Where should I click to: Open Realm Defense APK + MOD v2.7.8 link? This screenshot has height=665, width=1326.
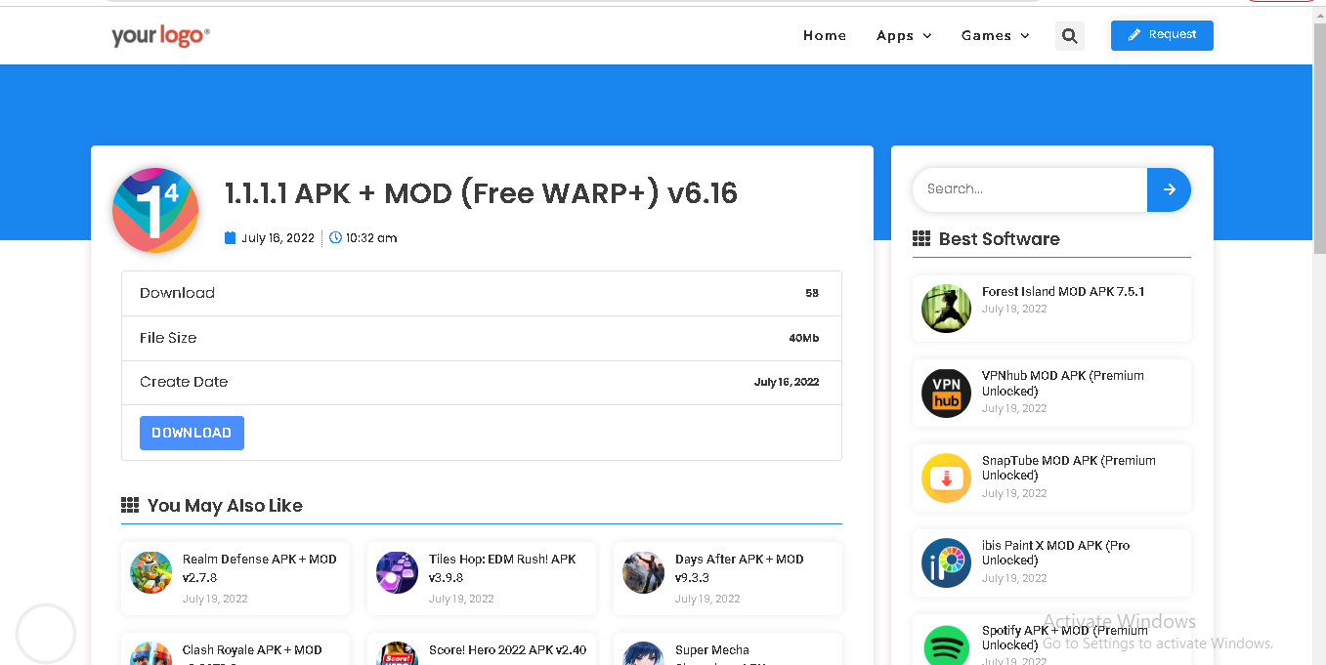pyautogui.click(x=260, y=568)
